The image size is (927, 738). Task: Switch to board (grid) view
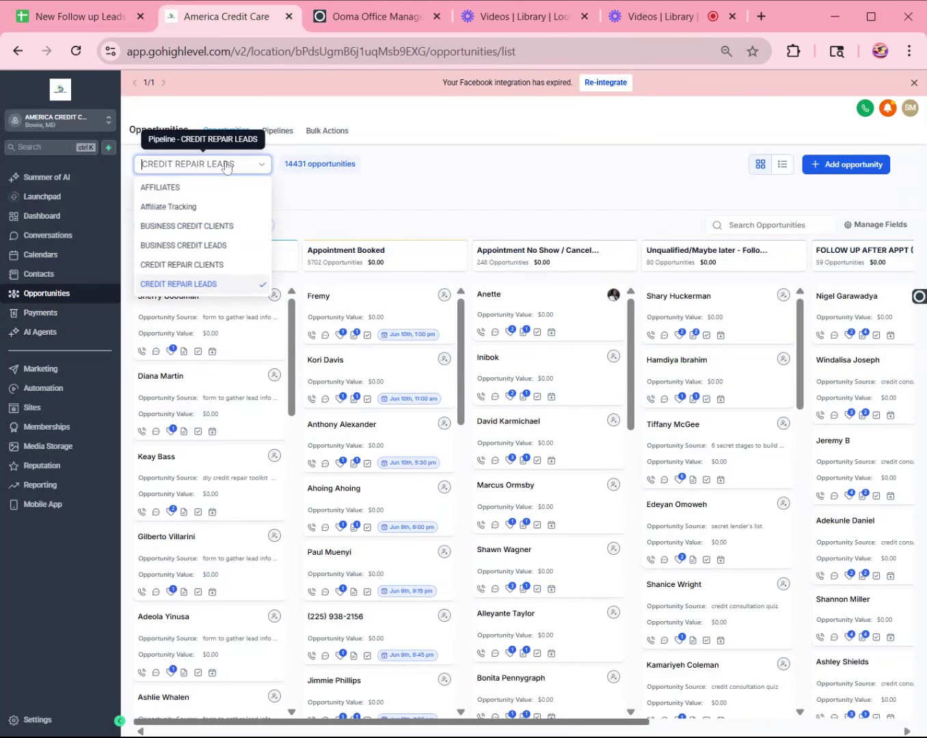(760, 165)
